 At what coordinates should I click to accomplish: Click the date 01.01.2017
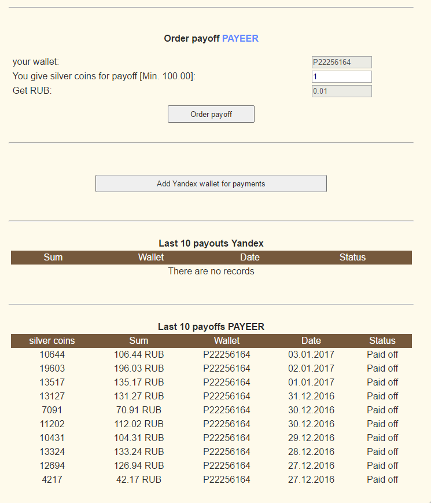click(311, 383)
